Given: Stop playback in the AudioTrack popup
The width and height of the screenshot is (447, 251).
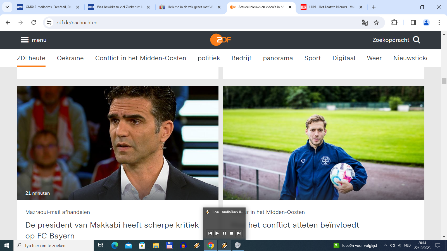Looking at the screenshot, I should pyautogui.click(x=232, y=233).
